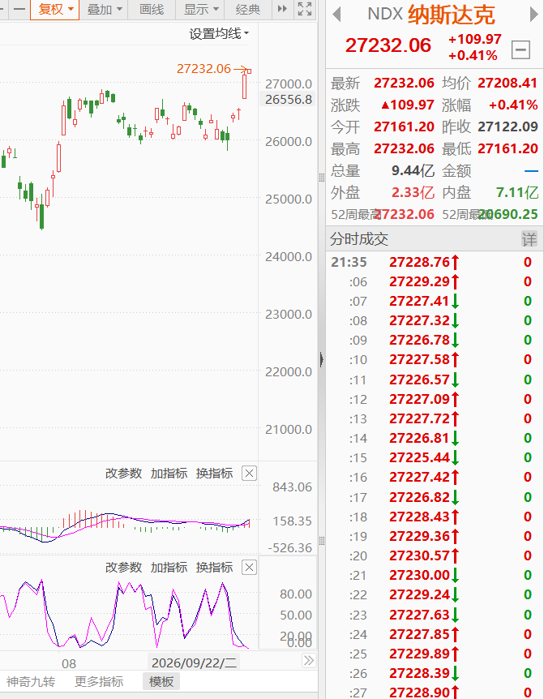Click the 内盘 value 7.11亿

[x=516, y=192]
